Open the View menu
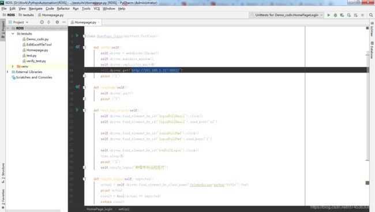 pyautogui.click(x=22, y=9)
